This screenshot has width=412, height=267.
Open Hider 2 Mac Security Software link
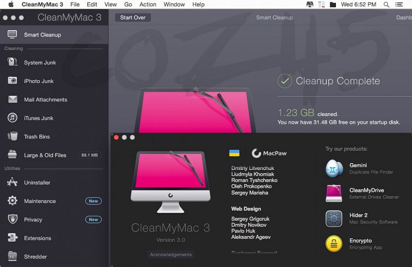[373, 218]
